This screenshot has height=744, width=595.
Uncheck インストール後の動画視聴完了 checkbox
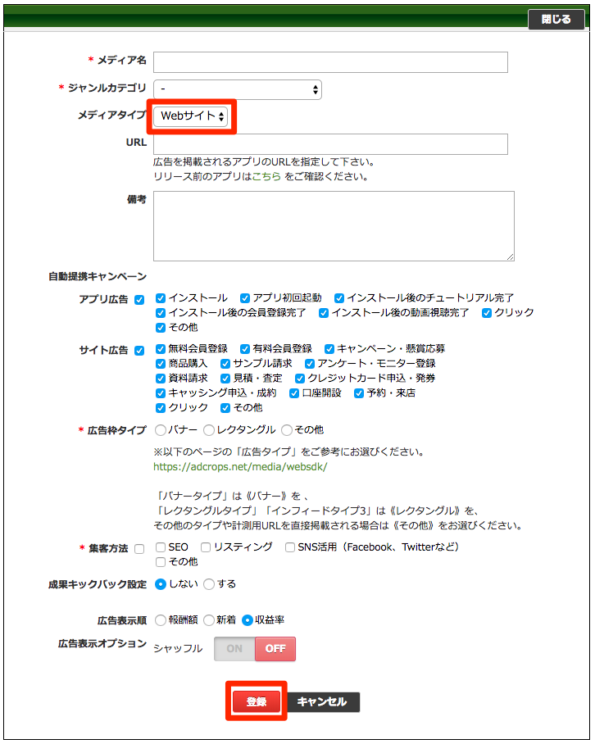point(324,313)
